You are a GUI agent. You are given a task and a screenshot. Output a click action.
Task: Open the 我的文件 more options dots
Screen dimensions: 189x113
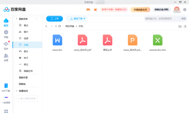pos(37,19)
